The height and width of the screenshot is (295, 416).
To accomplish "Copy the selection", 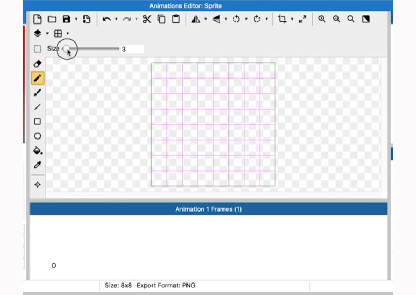I will click(161, 19).
